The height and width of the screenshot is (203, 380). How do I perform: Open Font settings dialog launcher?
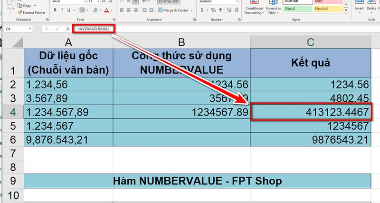(114, 19)
